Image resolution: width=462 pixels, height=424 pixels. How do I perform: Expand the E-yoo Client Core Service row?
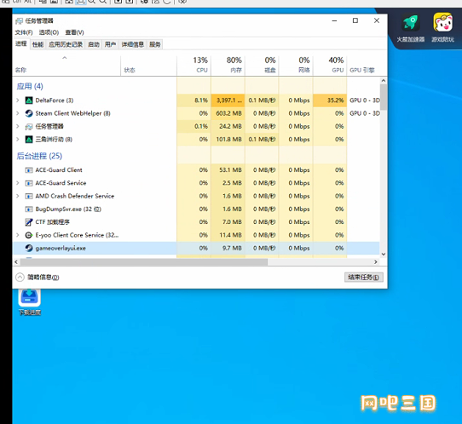point(18,235)
